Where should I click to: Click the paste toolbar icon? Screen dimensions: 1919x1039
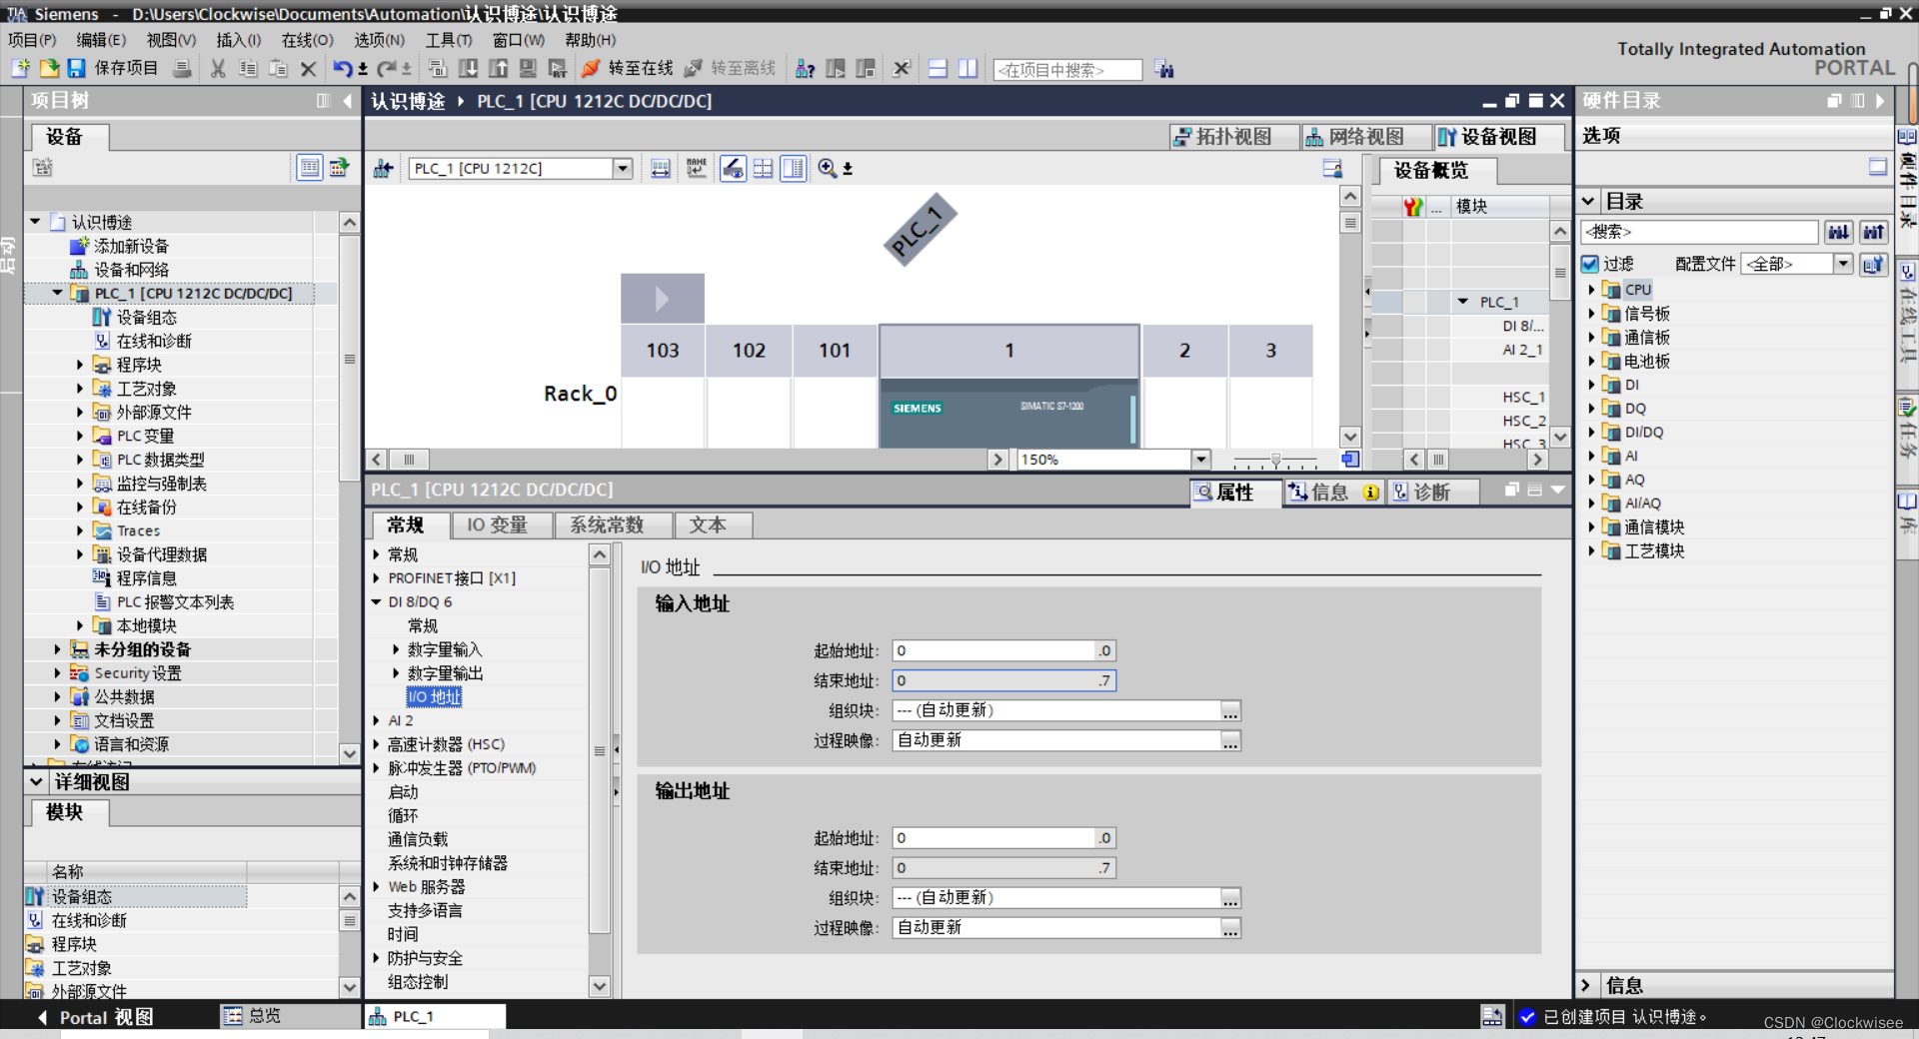[x=278, y=68]
